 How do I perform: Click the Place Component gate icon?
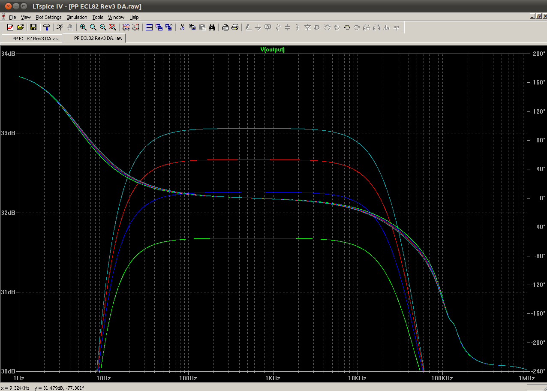click(x=317, y=27)
